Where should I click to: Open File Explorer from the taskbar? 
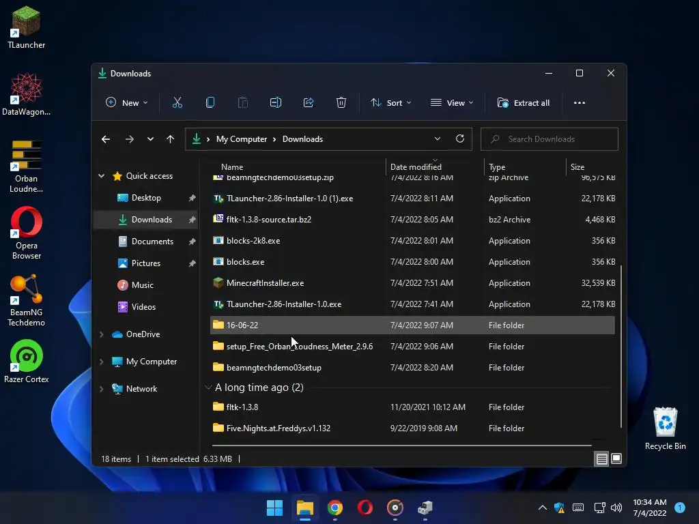coord(305,508)
